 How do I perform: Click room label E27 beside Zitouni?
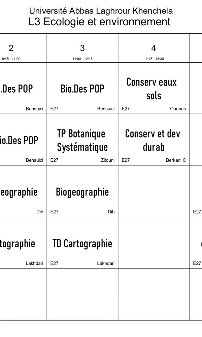[x=54, y=160]
